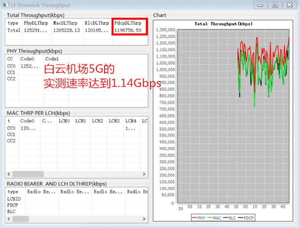Select the Total row in Total Throughput table
Viewport: 300px width, 228px height.
point(13,30)
